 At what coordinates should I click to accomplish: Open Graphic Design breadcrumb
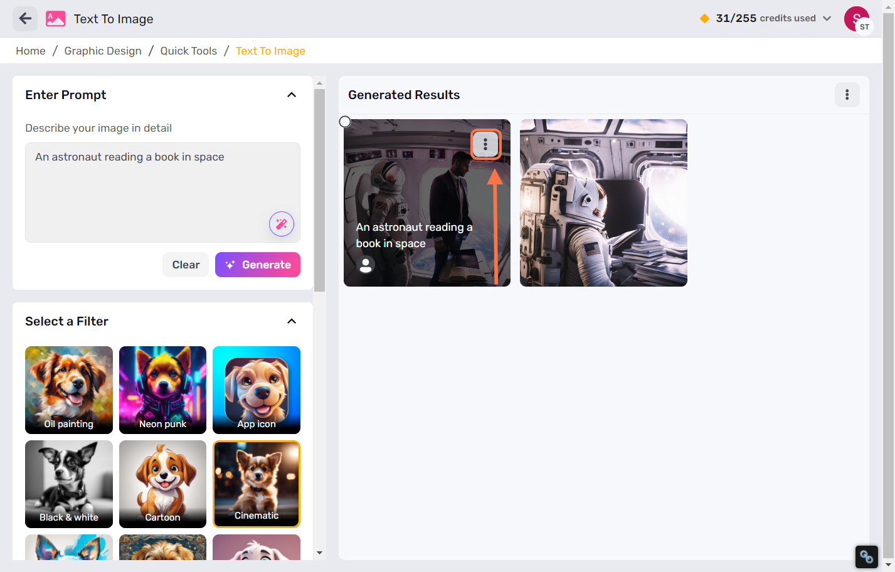click(x=103, y=51)
